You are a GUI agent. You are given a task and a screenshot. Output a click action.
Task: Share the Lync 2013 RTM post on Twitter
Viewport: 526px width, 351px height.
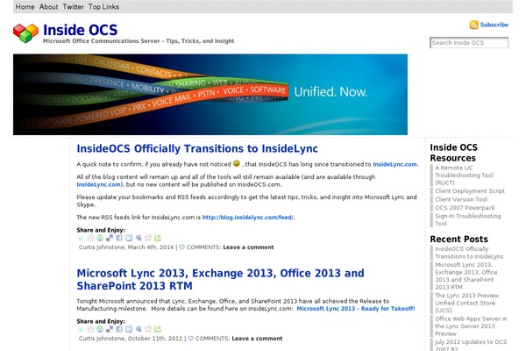point(81,329)
